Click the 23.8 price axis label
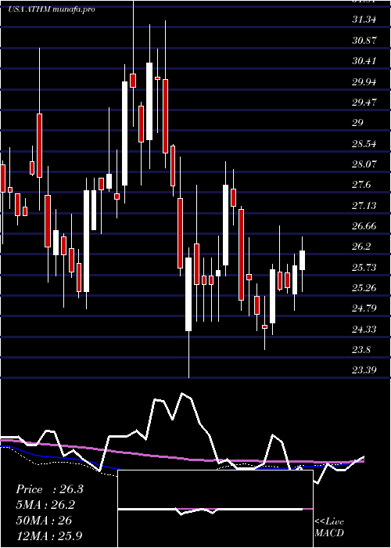 361,349
